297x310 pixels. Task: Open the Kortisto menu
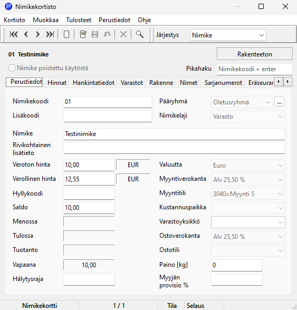coord(14,20)
